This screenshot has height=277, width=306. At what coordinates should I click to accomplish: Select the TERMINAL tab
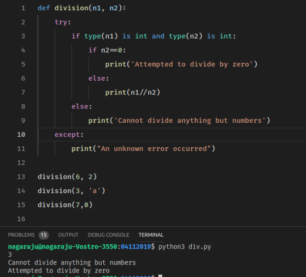coord(151,235)
